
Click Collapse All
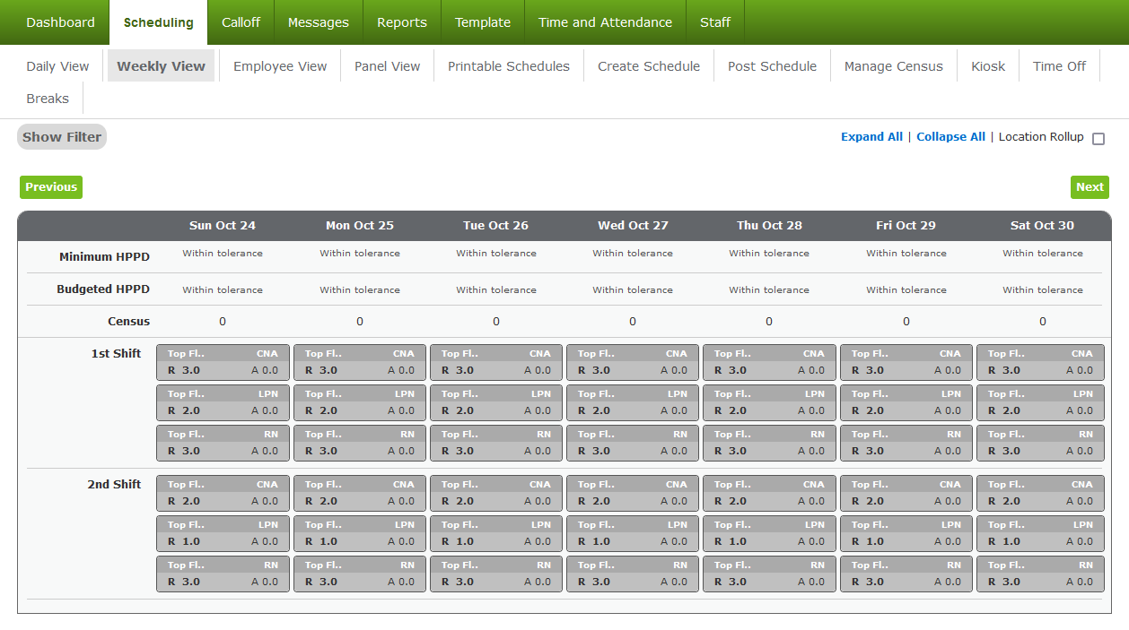tap(950, 136)
